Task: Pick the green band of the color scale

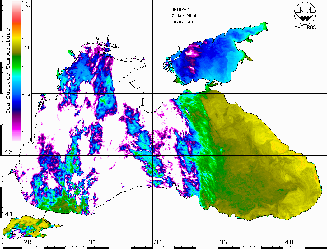Action: click(17, 62)
